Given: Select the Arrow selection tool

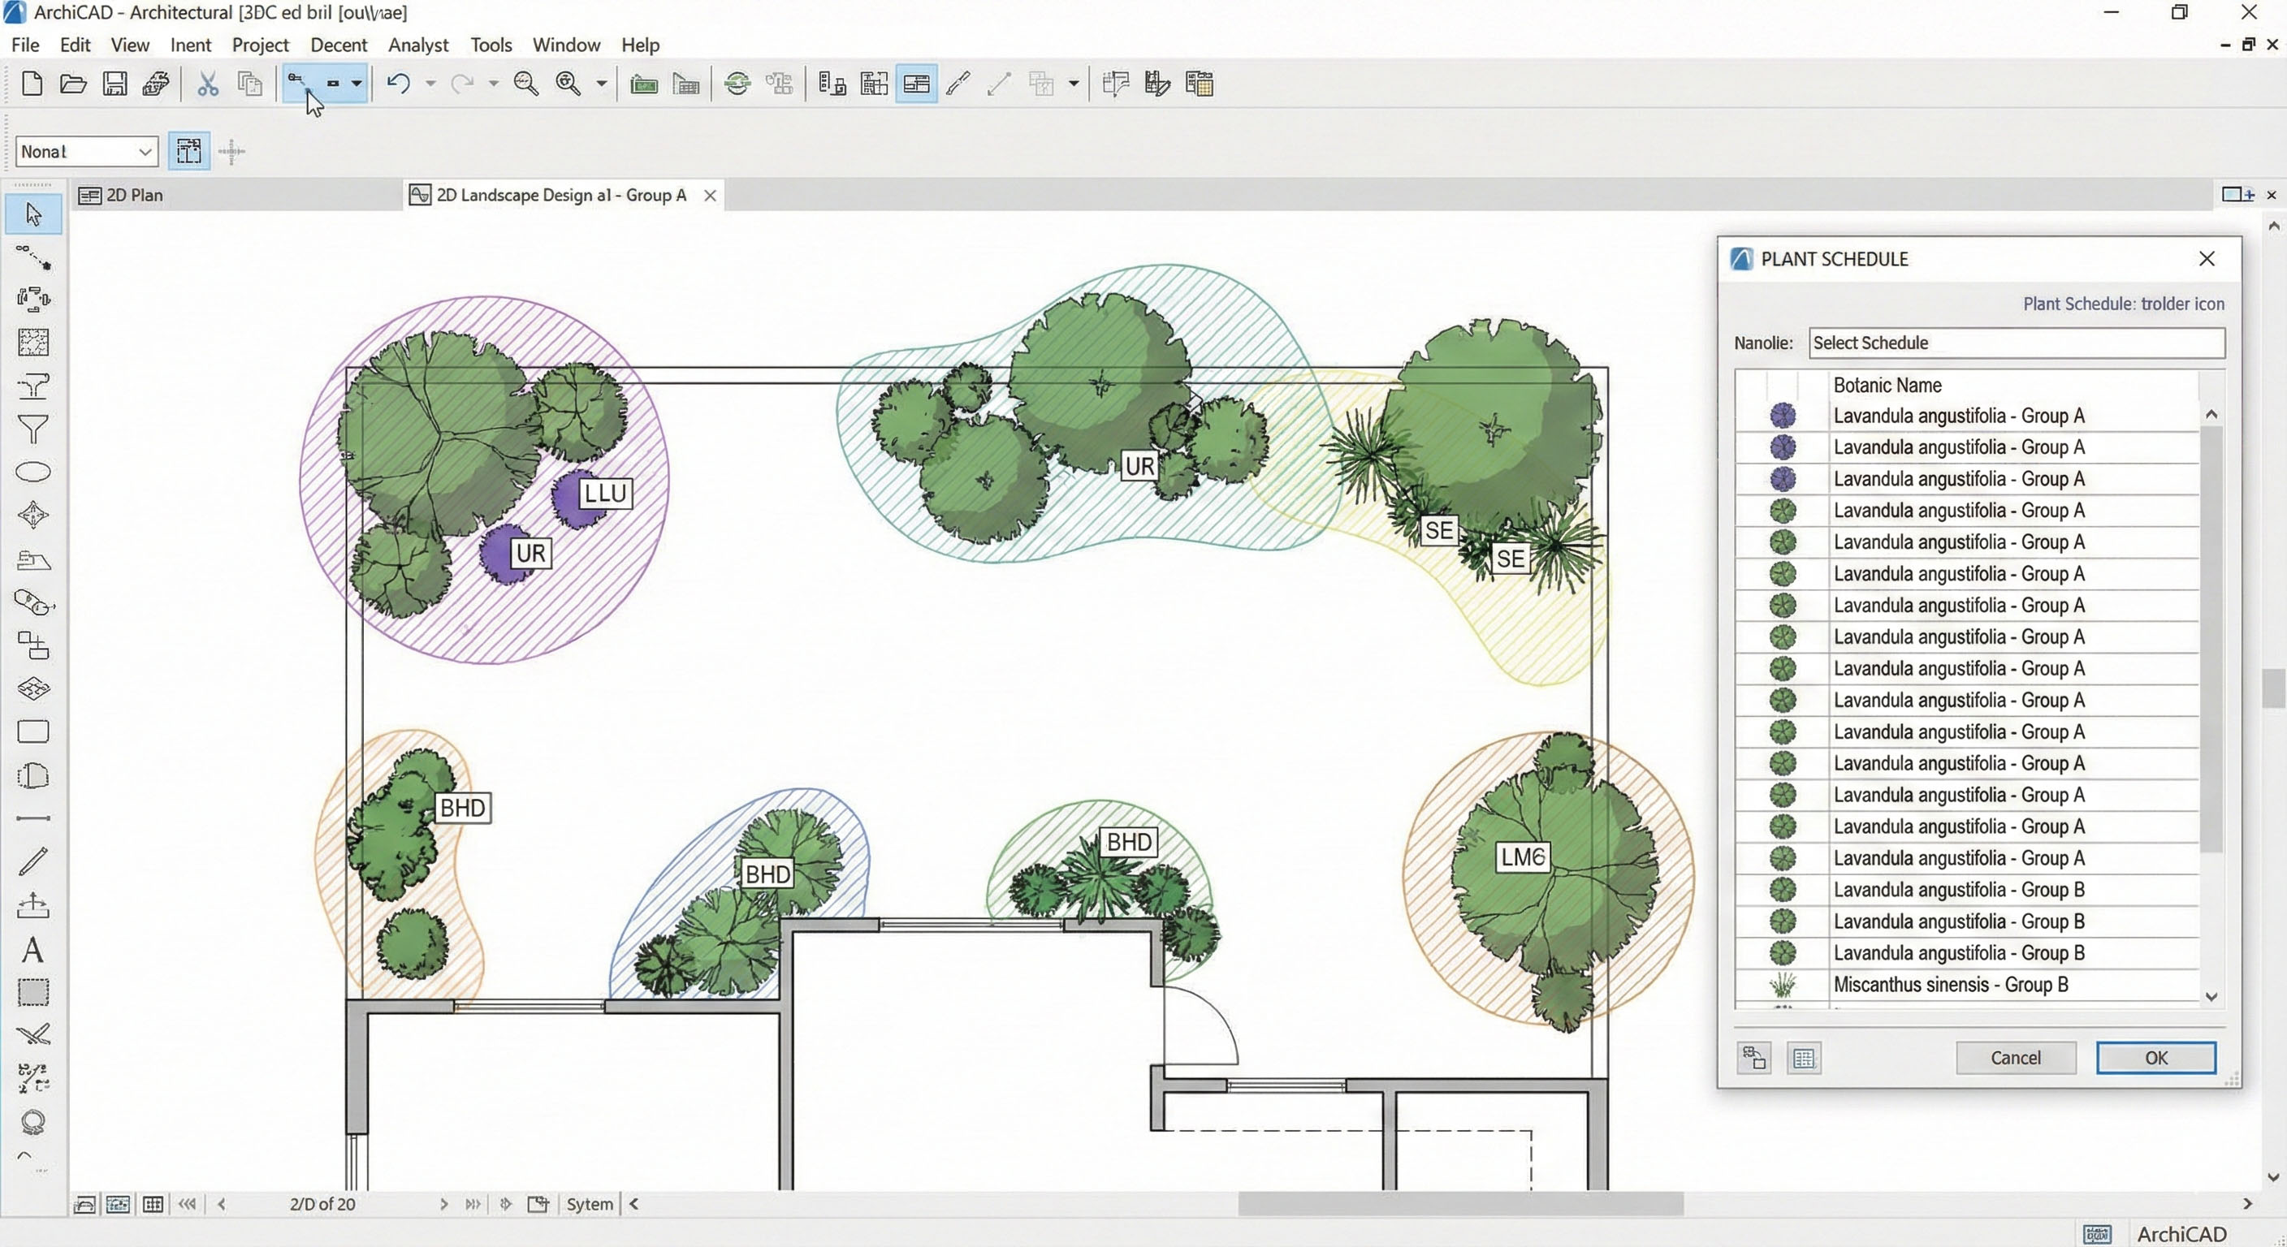Looking at the screenshot, I should tap(32, 215).
